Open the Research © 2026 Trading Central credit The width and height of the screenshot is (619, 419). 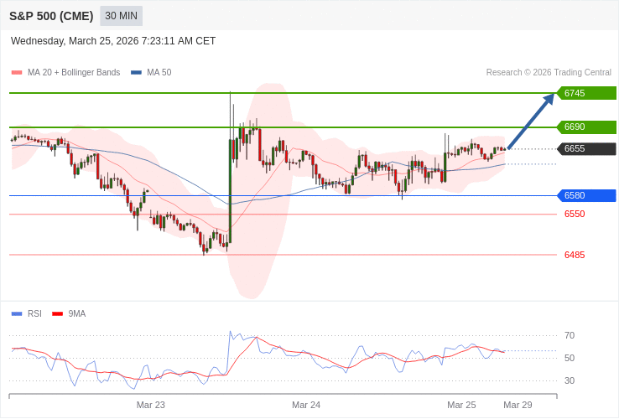[549, 73]
